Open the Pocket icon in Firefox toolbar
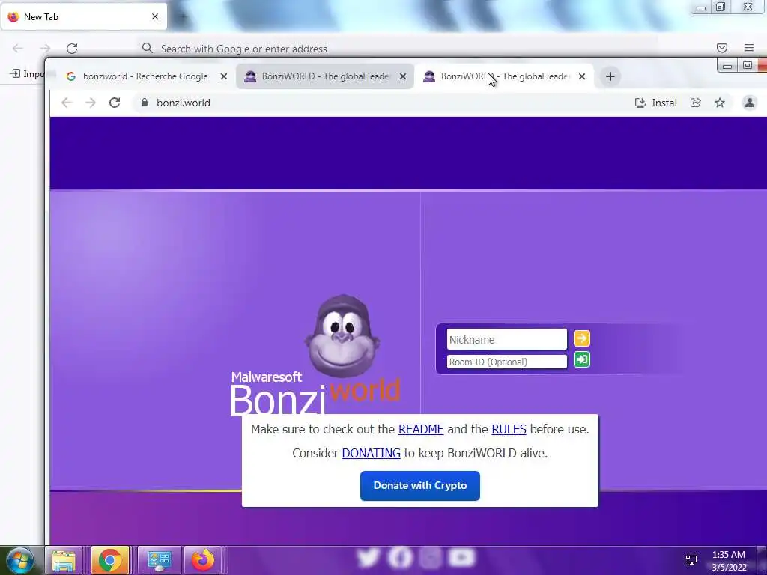767x575 pixels. (722, 48)
